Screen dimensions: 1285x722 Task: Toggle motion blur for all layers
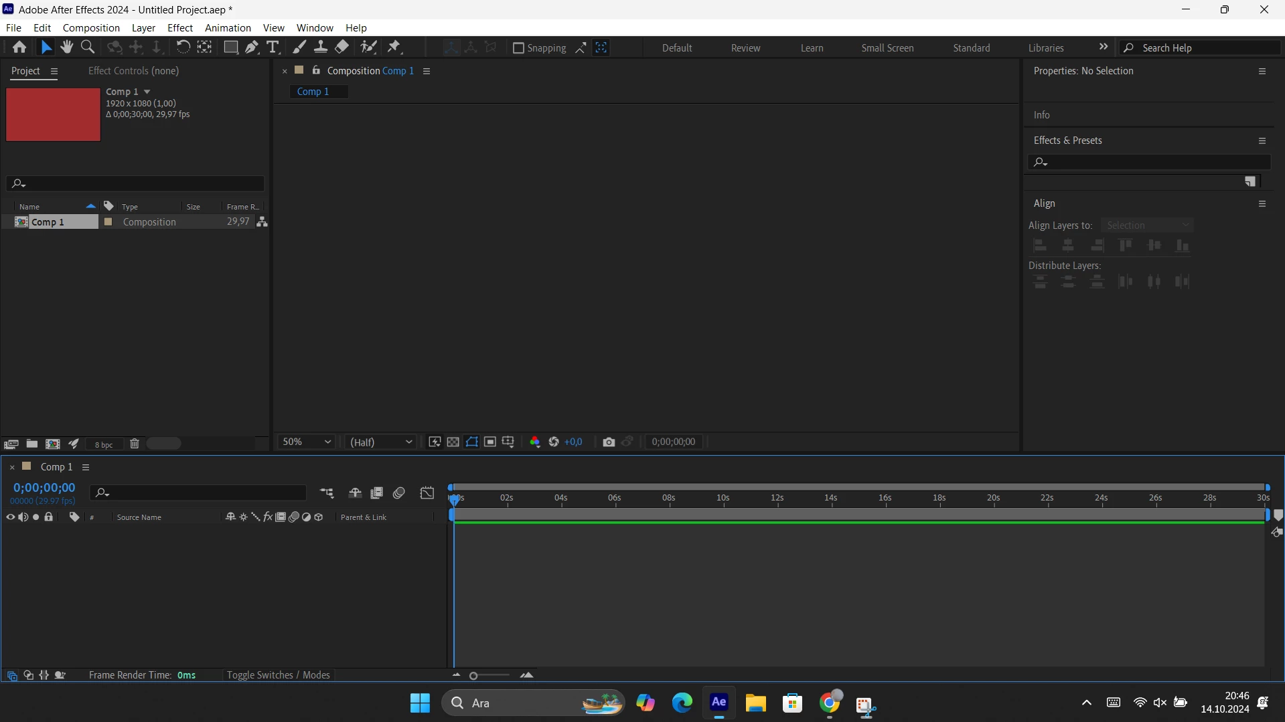click(399, 493)
